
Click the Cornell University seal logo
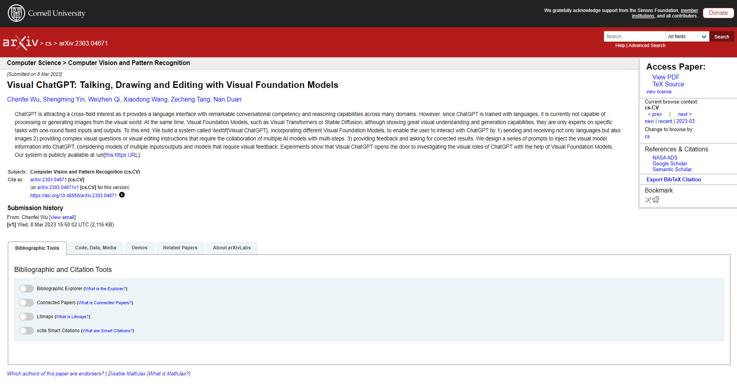click(x=16, y=13)
